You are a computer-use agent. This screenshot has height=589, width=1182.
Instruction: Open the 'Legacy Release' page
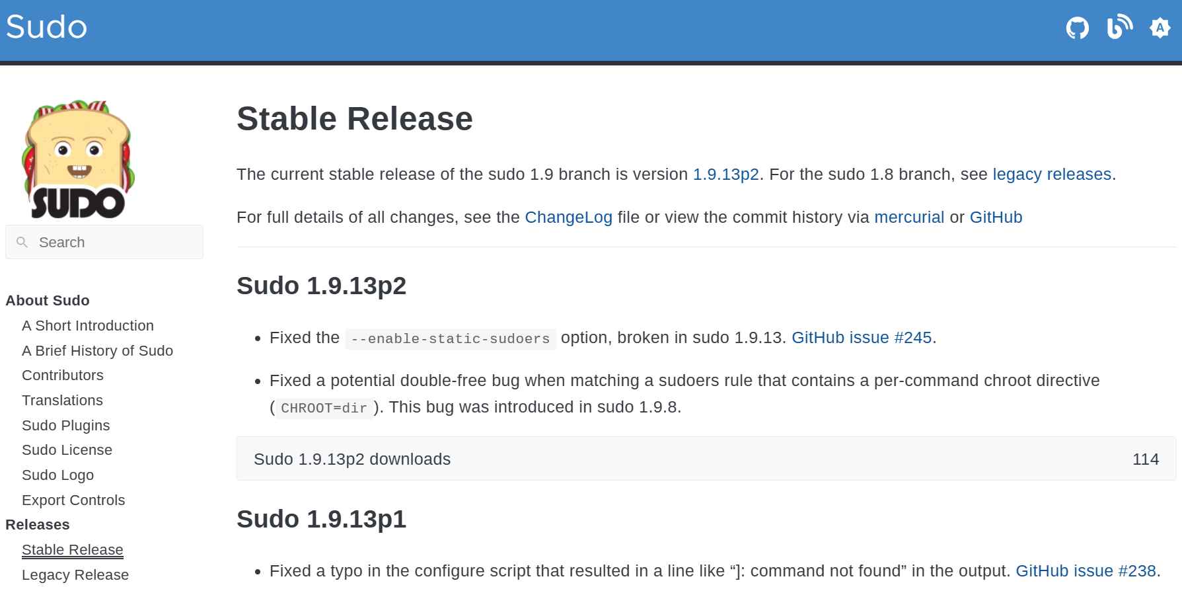click(x=75, y=574)
